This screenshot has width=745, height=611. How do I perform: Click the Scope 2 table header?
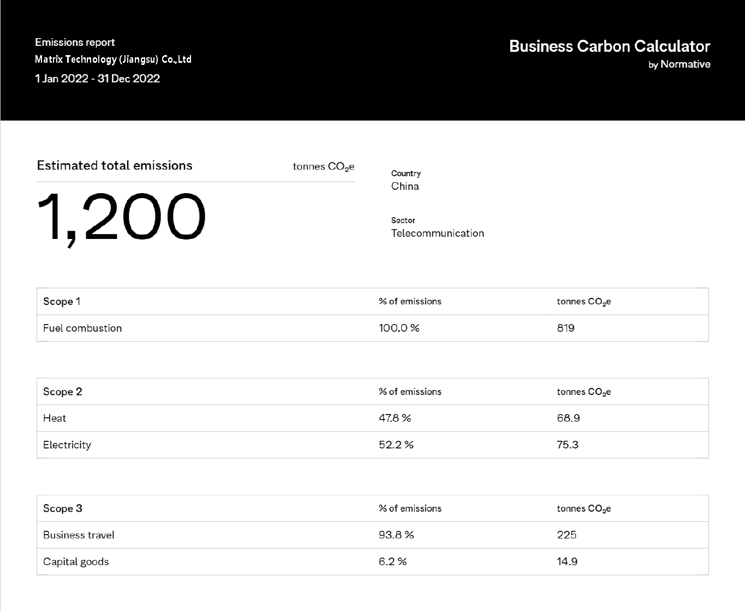click(x=63, y=392)
